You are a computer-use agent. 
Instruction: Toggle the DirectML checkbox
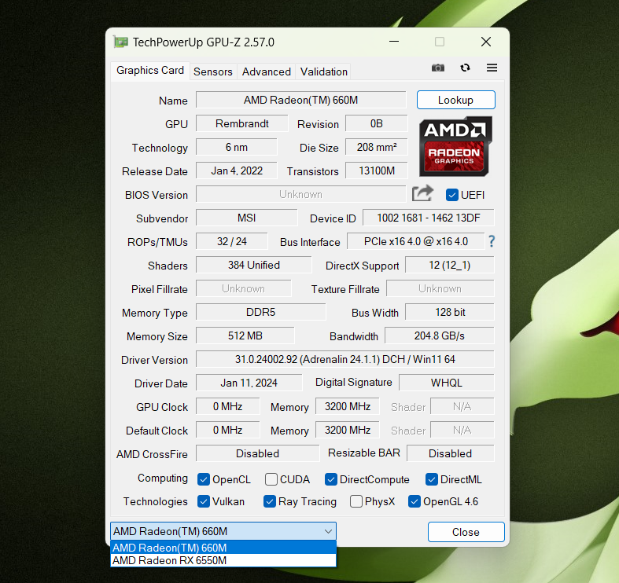tap(432, 479)
